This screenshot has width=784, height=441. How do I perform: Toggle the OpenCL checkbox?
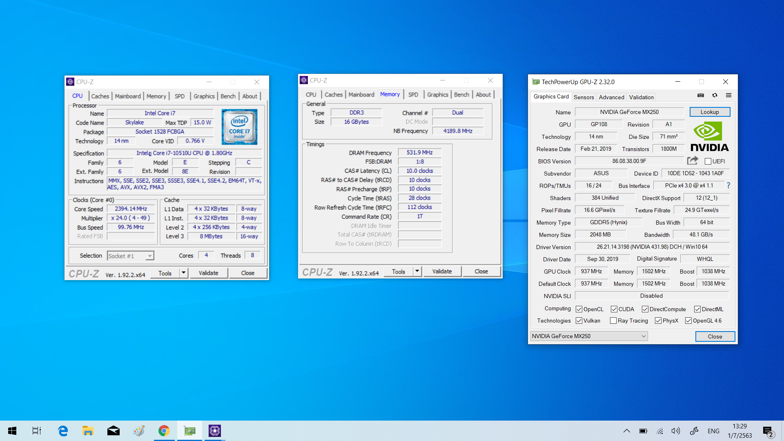579,309
